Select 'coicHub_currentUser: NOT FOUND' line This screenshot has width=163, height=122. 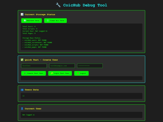coord(37,42)
